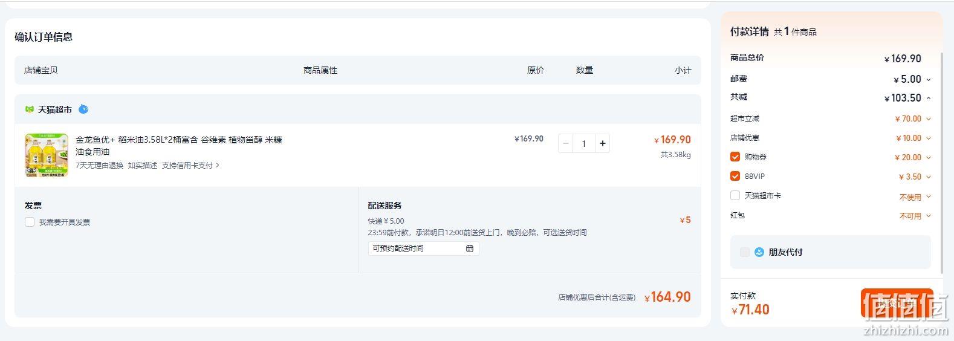Click the calendar icon in delivery time field

pyautogui.click(x=470, y=248)
